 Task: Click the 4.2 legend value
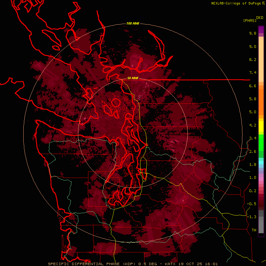pos(253,125)
